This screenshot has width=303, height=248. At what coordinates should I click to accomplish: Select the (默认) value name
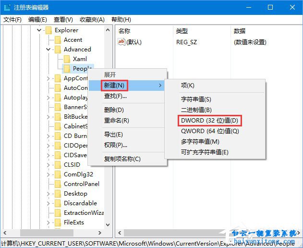coord(134,42)
